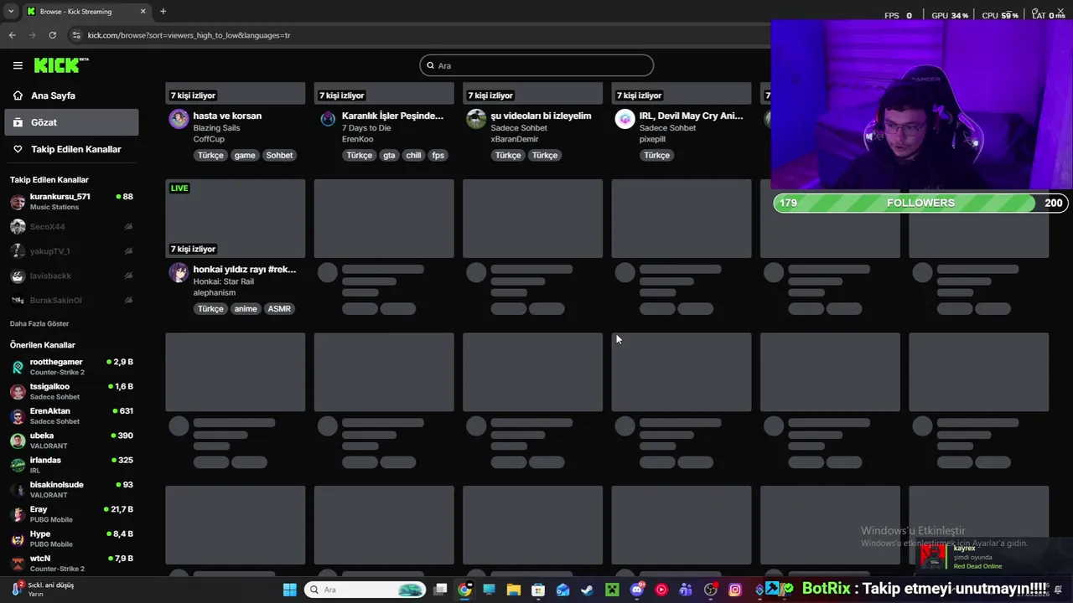Open lavisbackk in followed channels
Screen dimensions: 1073x603
tap(71, 276)
